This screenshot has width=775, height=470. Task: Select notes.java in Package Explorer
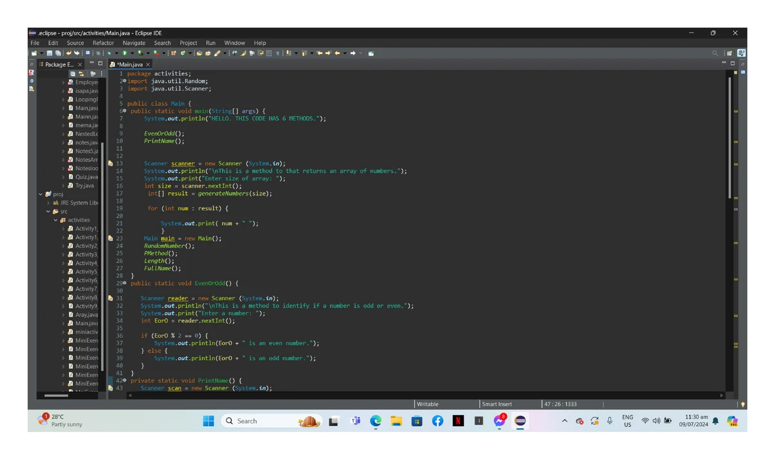tap(83, 142)
